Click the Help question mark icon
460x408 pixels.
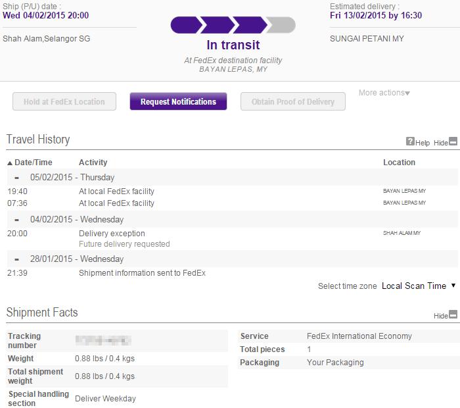pos(410,141)
